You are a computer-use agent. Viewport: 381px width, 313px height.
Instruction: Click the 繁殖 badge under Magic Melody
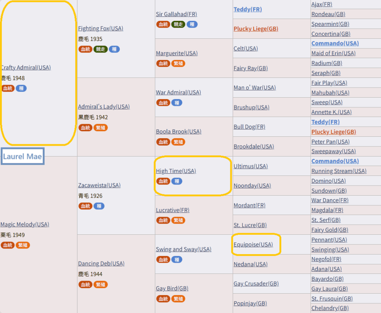coord(23,245)
